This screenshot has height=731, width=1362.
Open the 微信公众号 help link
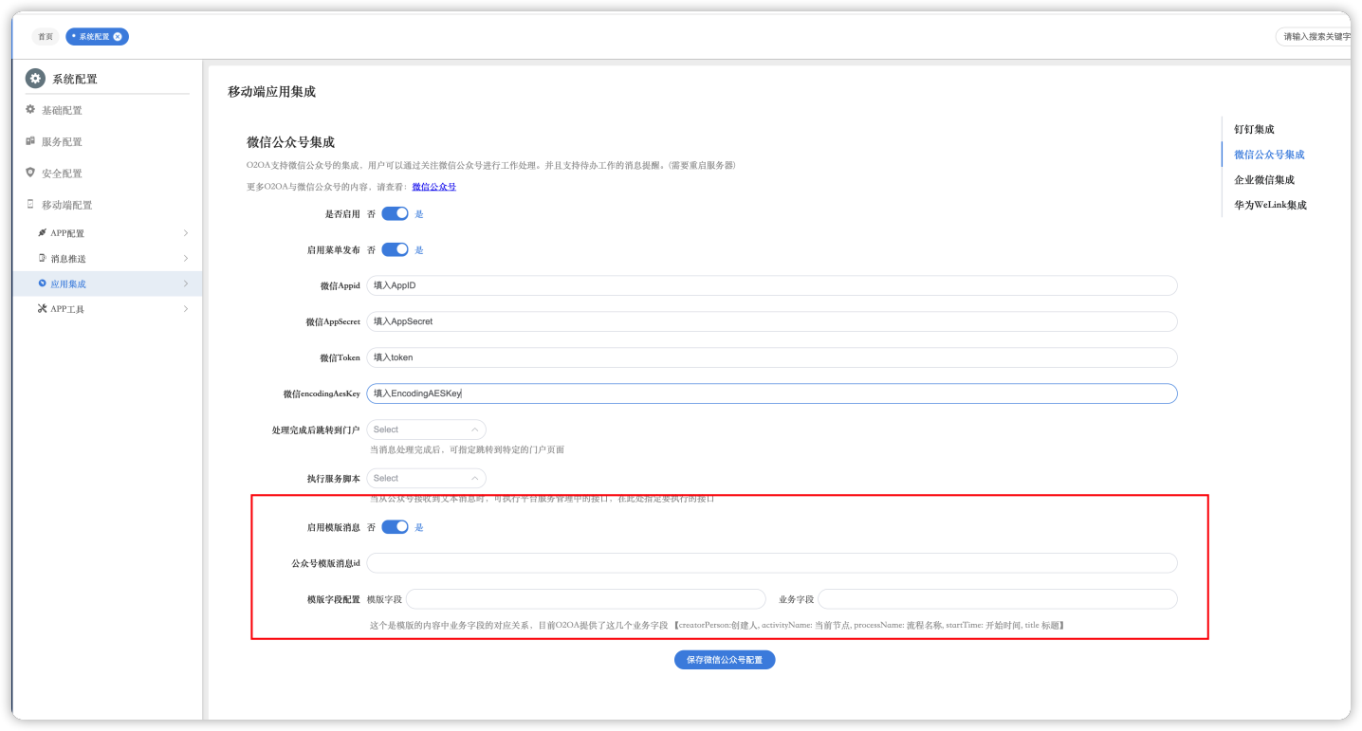(433, 187)
